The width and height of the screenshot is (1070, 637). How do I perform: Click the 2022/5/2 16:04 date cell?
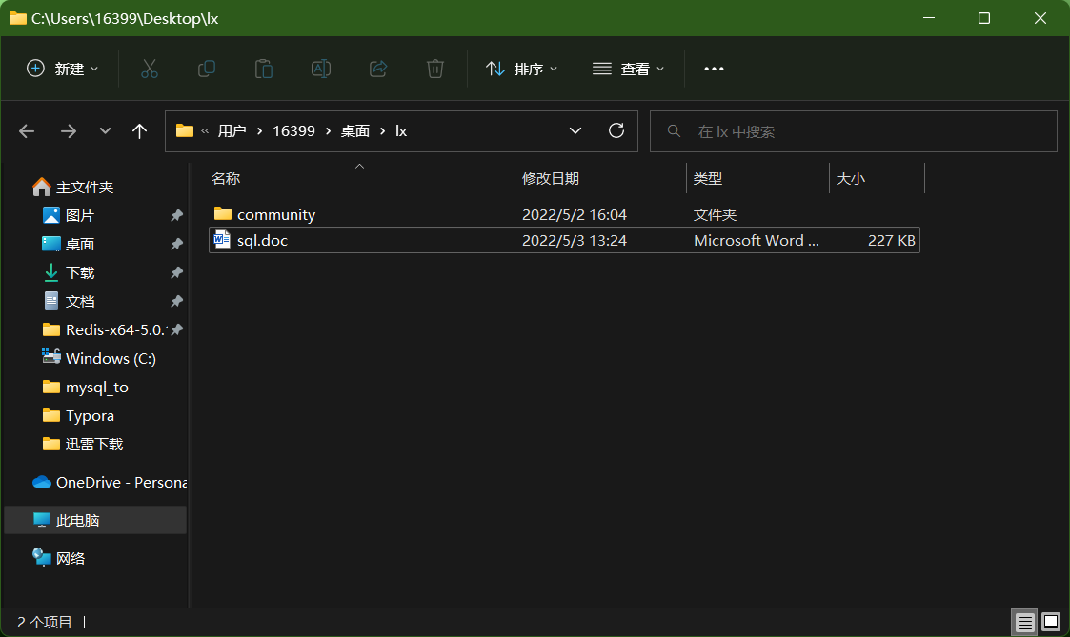coord(574,214)
